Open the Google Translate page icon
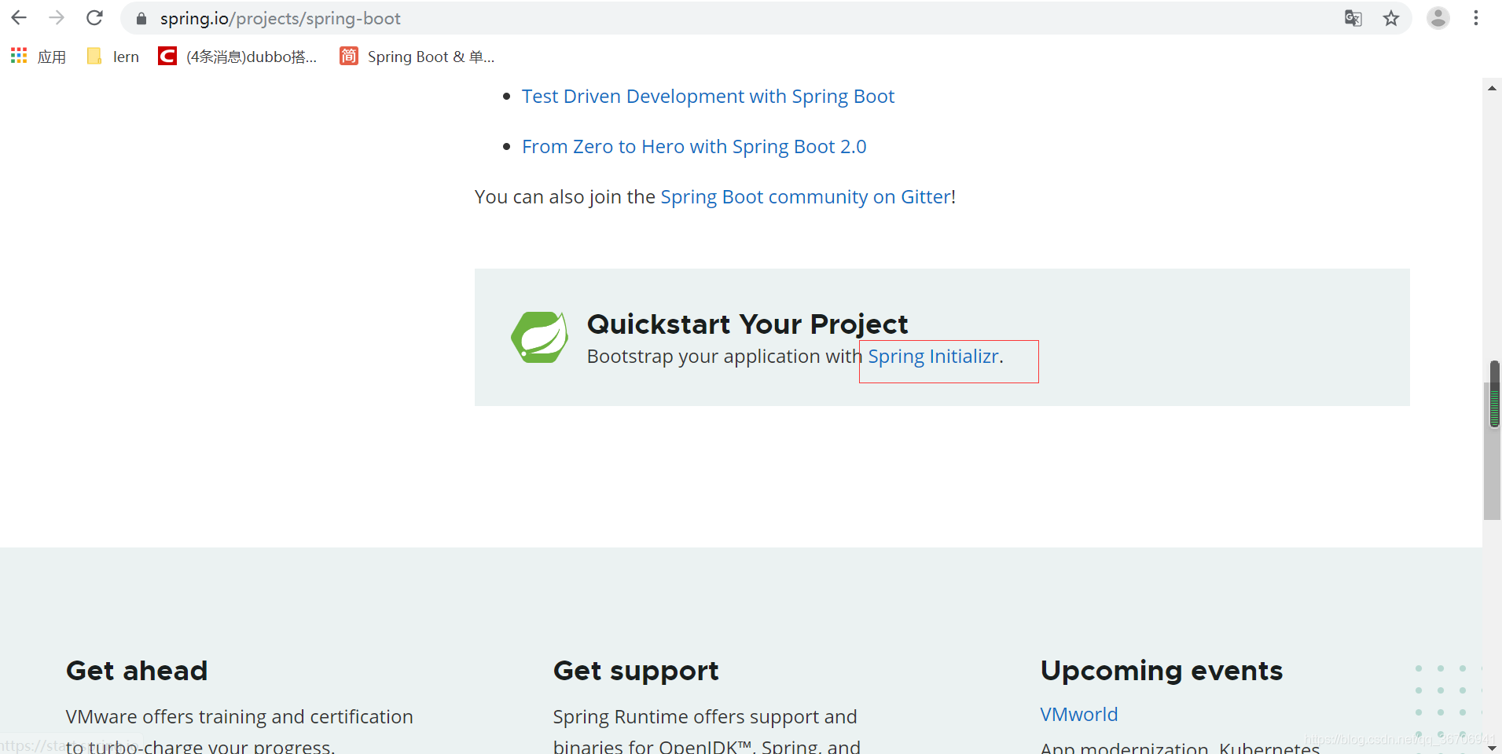1502x754 pixels. click(x=1353, y=18)
